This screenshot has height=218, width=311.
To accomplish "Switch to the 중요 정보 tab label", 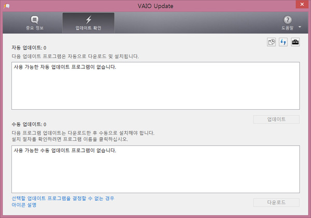I will 35,27.
